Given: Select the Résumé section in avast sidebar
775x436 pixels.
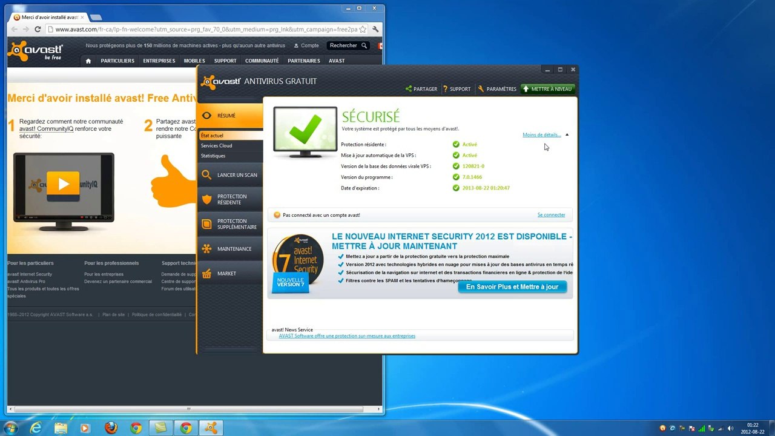Looking at the screenshot, I should [x=229, y=116].
